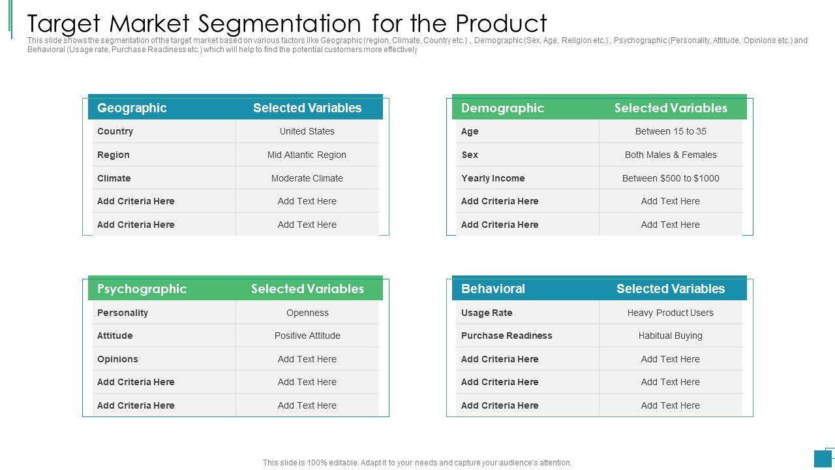Select the 'Mid Atlantic Region' cell

[x=307, y=155]
